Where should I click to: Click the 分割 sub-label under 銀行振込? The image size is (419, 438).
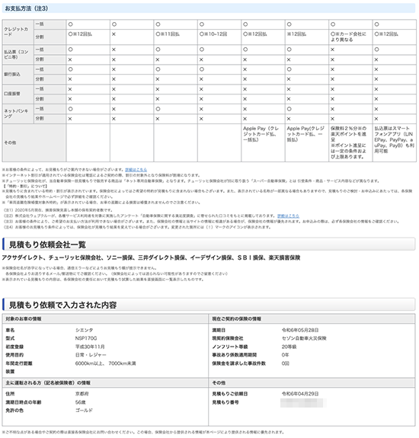click(x=50, y=79)
